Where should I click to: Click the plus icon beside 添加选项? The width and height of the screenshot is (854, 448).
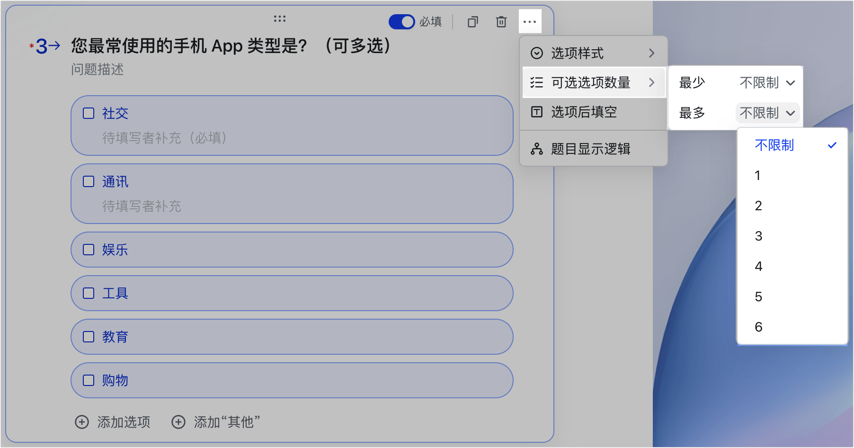pos(82,422)
